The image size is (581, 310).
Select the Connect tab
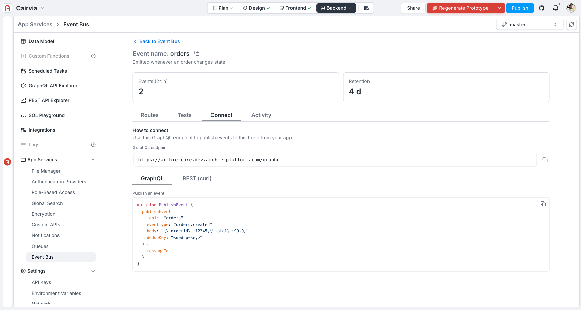tap(222, 115)
